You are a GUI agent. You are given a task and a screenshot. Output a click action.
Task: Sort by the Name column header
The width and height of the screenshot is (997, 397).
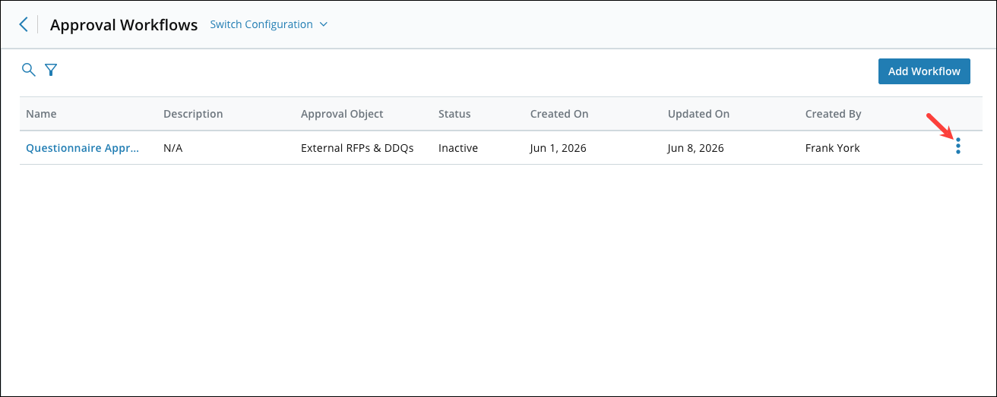[x=41, y=114]
